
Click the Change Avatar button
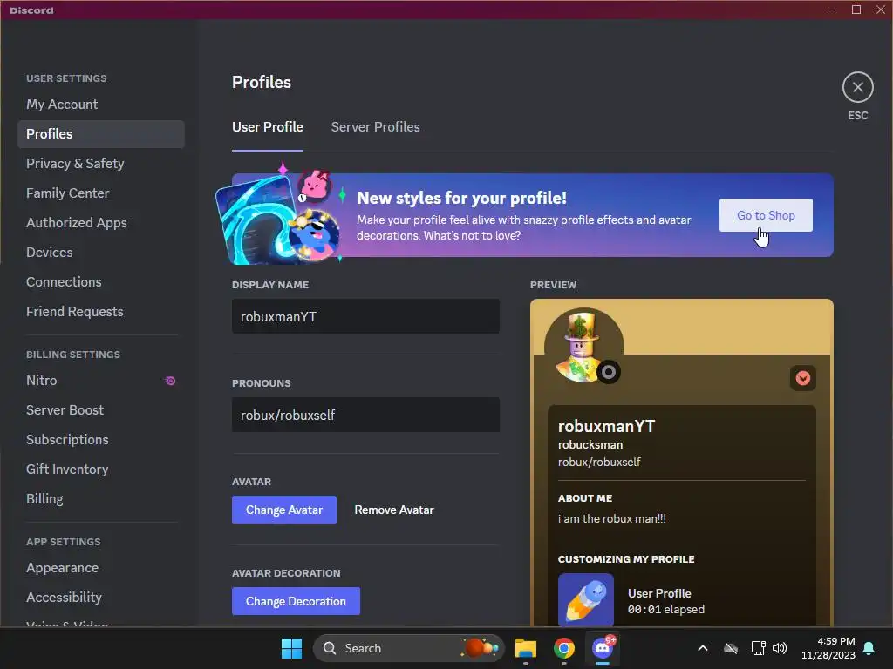283,510
